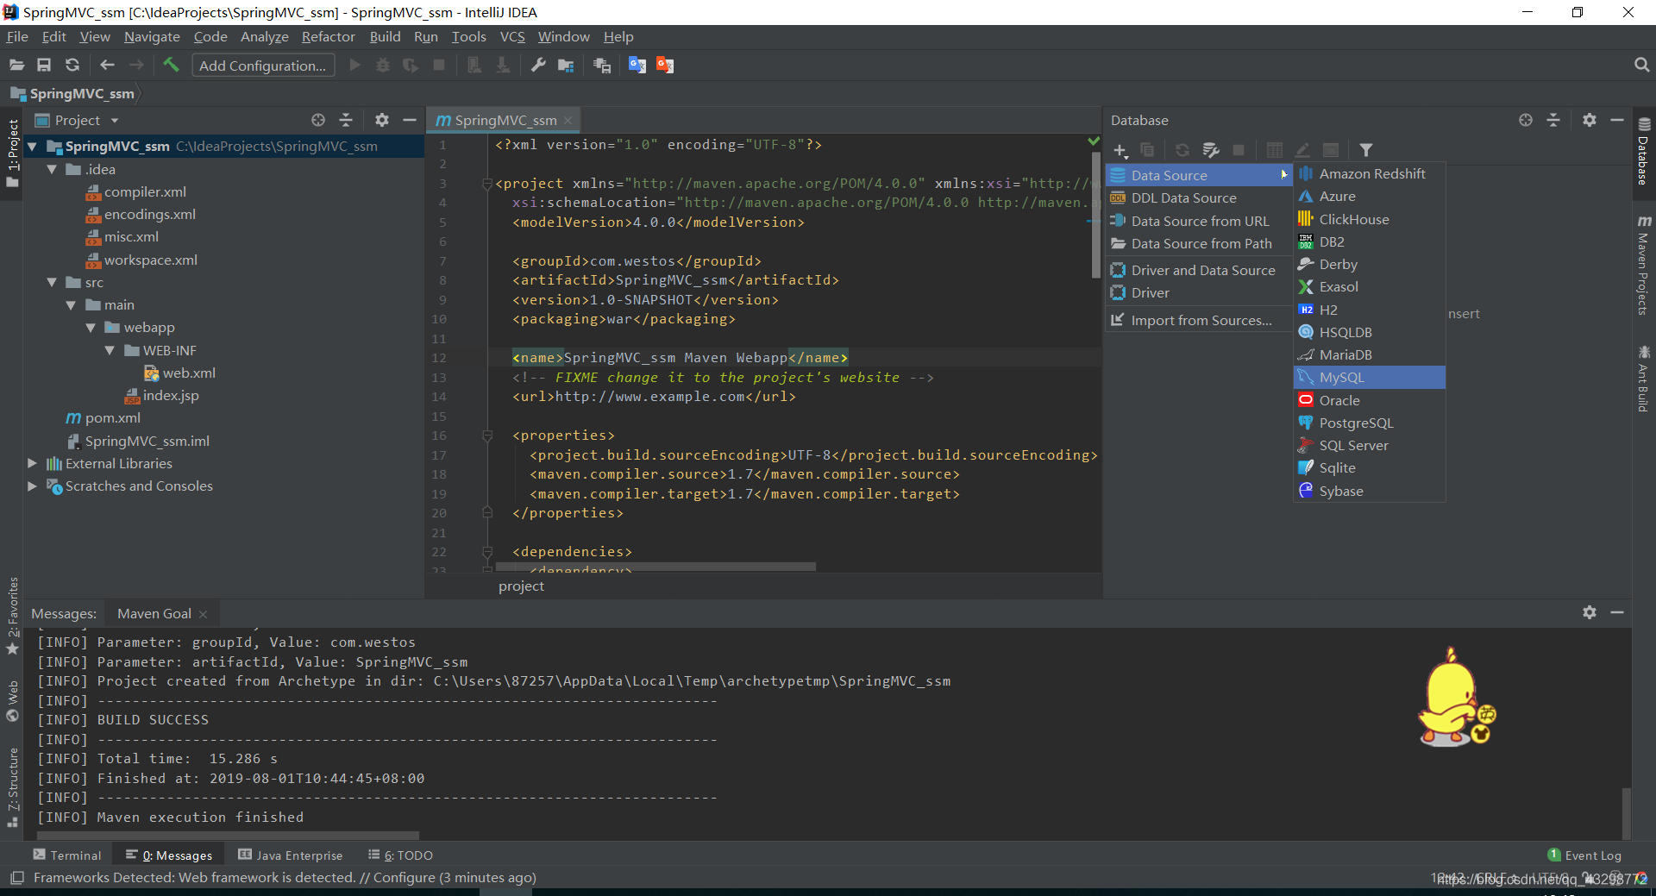Click the Filter funnel icon in Database panel
1656x896 pixels.
1366,150
